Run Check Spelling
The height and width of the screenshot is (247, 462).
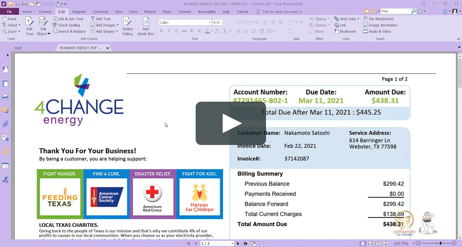(66, 25)
